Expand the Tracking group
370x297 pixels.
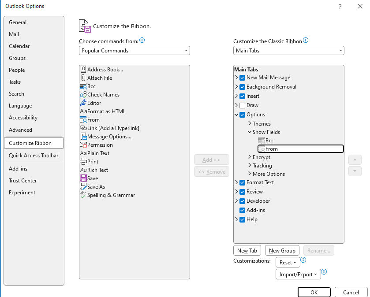click(x=250, y=165)
